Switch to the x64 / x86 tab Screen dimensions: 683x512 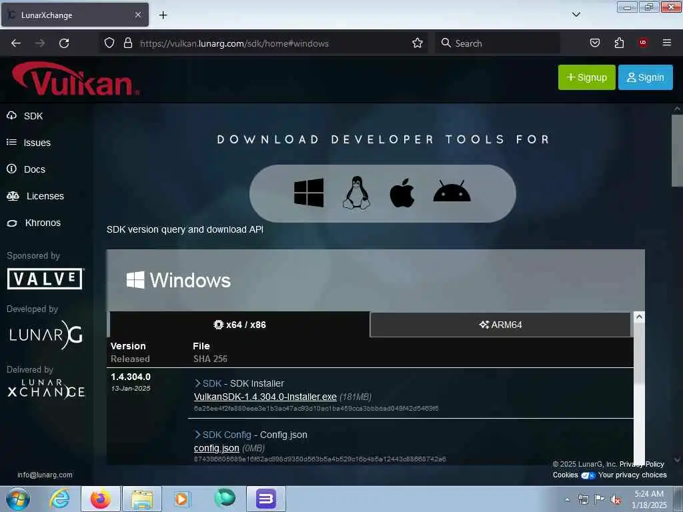point(239,325)
